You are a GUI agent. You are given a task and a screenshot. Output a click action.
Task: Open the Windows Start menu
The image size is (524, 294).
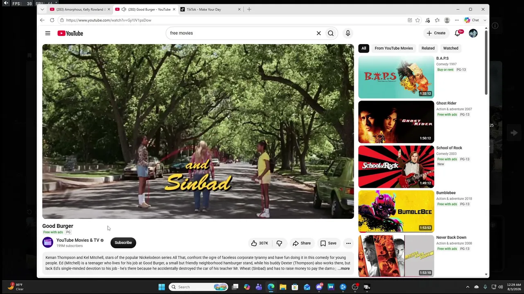162,287
